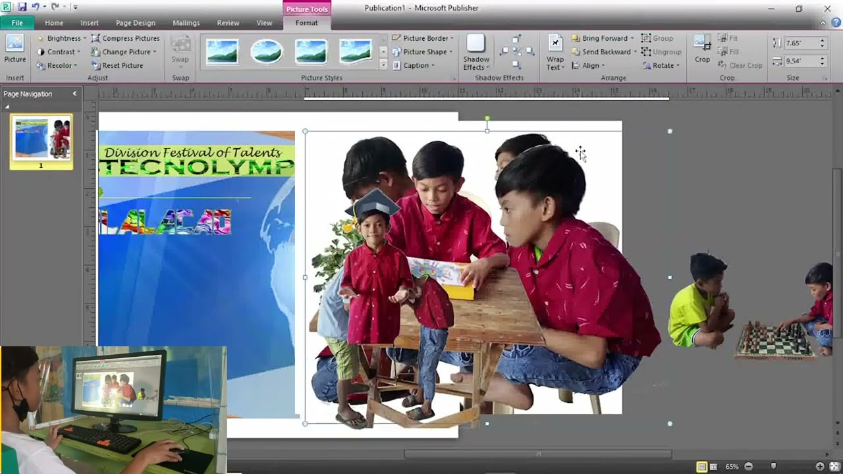Screen dimensions: 843x474
Task: Click the zoom in plus button
Action: (820, 466)
